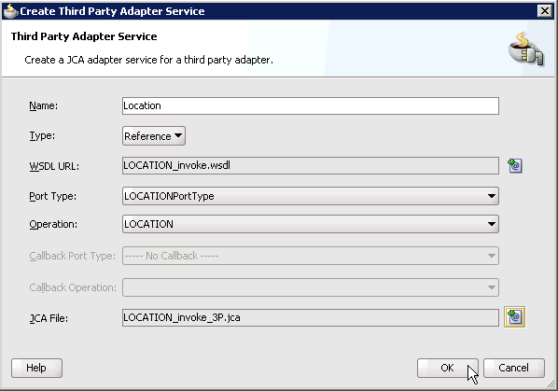The image size is (558, 391).
Task: Click the adapter plug icon in header
Action: pyautogui.click(x=526, y=49)
